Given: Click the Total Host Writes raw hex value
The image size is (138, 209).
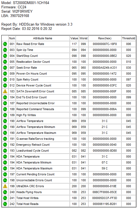Looking at the screenshot, I should 105,198.
